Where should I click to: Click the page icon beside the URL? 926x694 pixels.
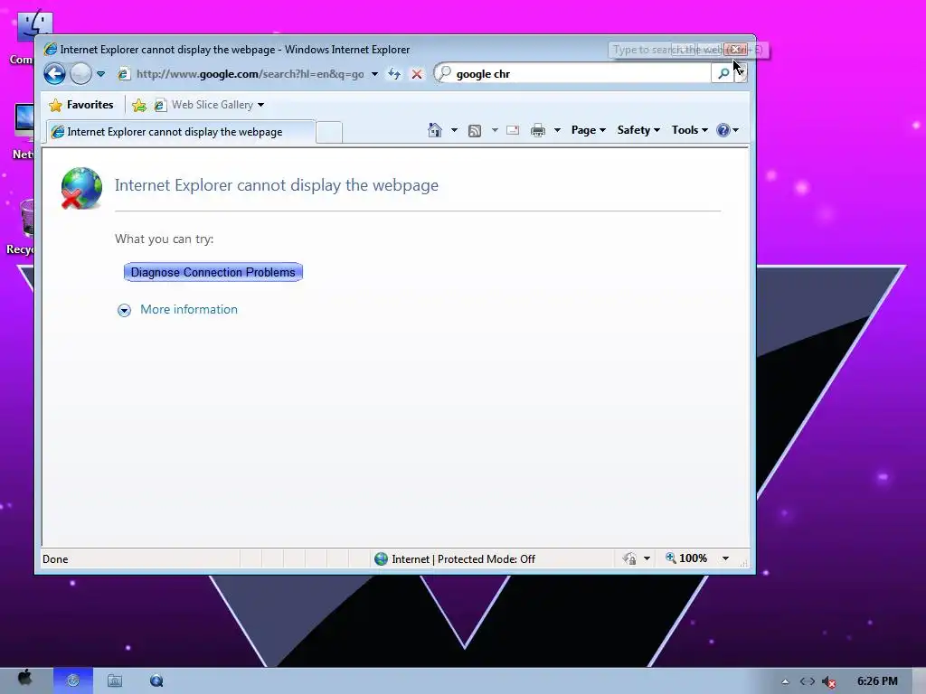[x=123, y=74]
